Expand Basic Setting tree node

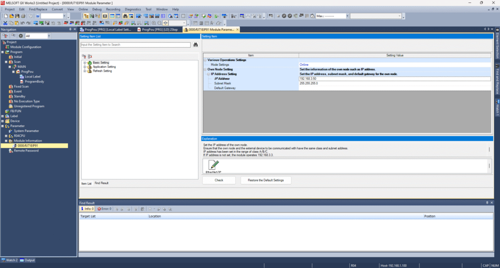point(85,63)
